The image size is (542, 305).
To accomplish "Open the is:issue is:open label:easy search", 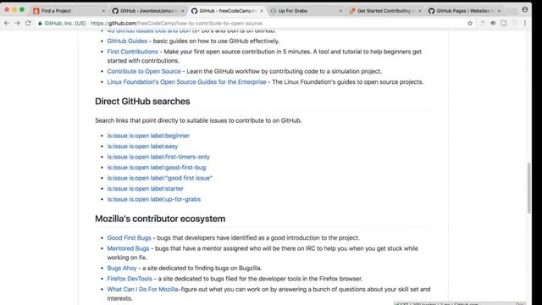I will coord(142,147).
